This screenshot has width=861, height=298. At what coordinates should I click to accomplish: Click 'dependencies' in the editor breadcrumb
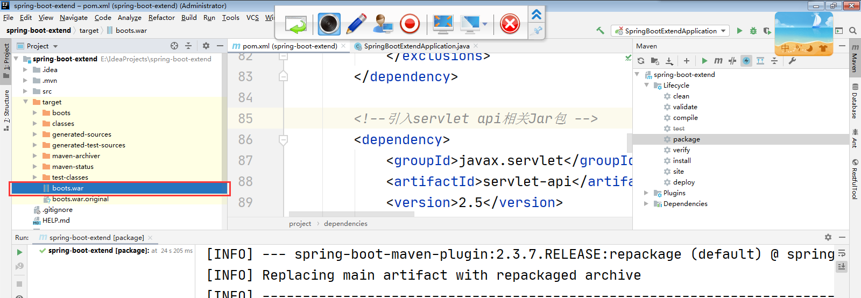(x=345, y=224)
